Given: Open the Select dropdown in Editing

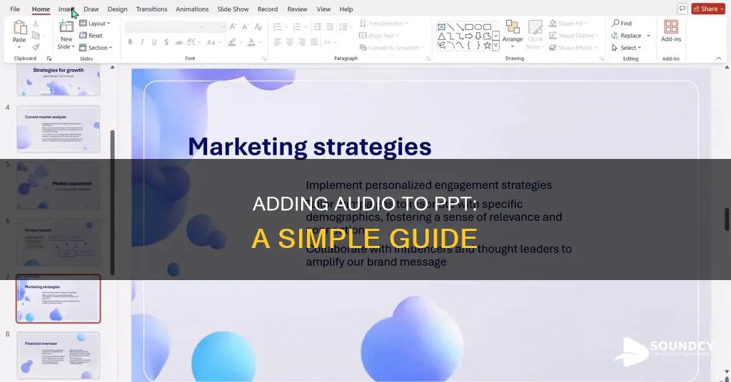Looking at the screenshot, I should [x=627, y=48].
